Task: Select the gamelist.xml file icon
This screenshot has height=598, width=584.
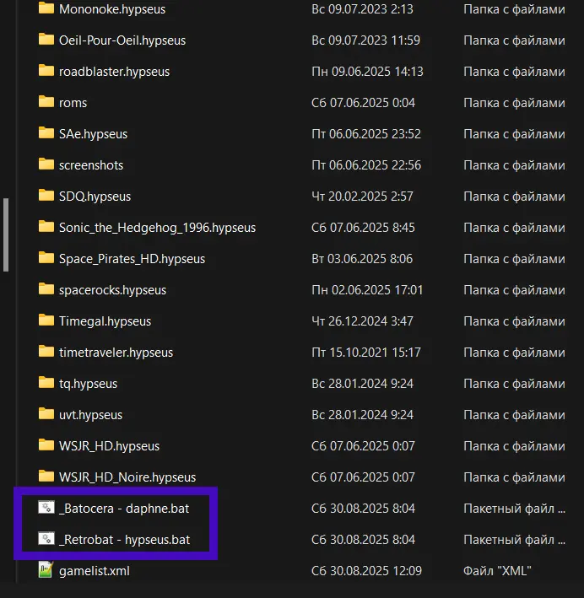Action: point(46,570)
